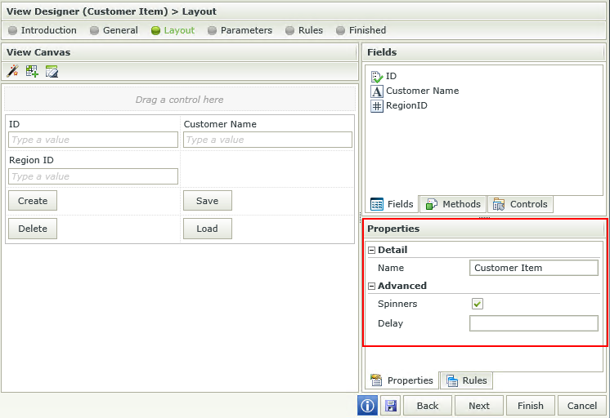Select the 'RegionID' field label text
This screenshot has width=610, height=418.
click(406, 105)
